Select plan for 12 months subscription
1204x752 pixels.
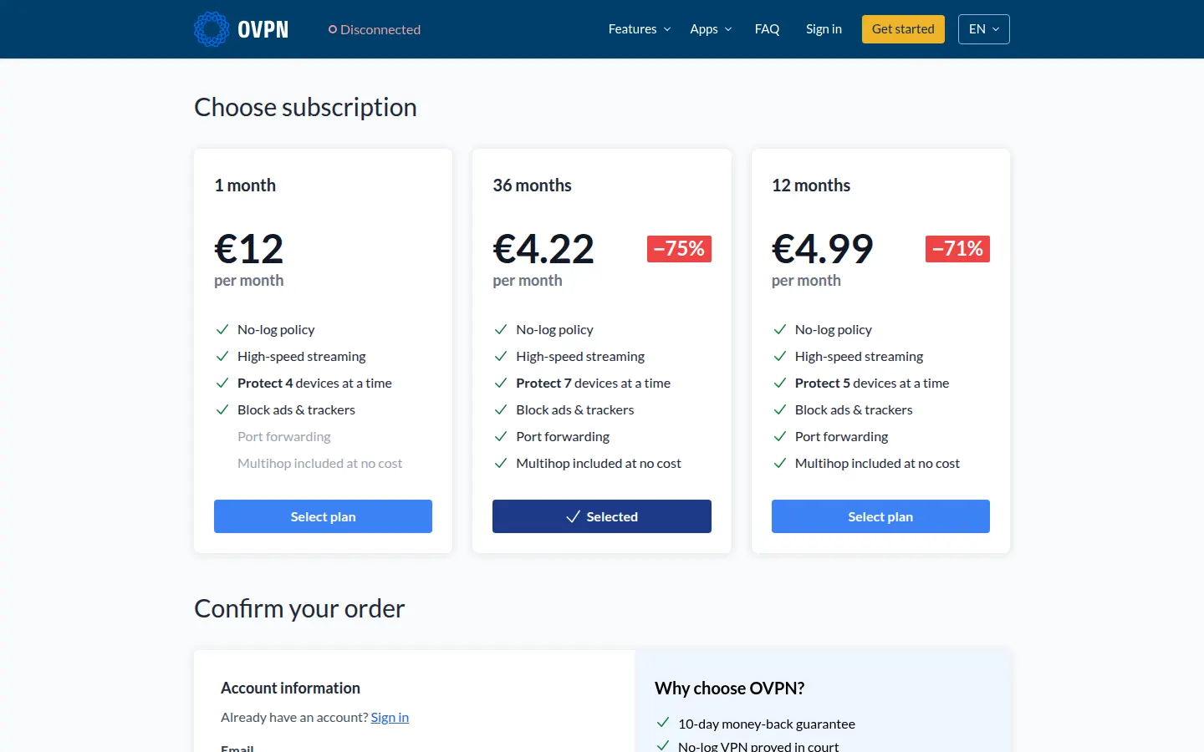click(x=880, y=516)
